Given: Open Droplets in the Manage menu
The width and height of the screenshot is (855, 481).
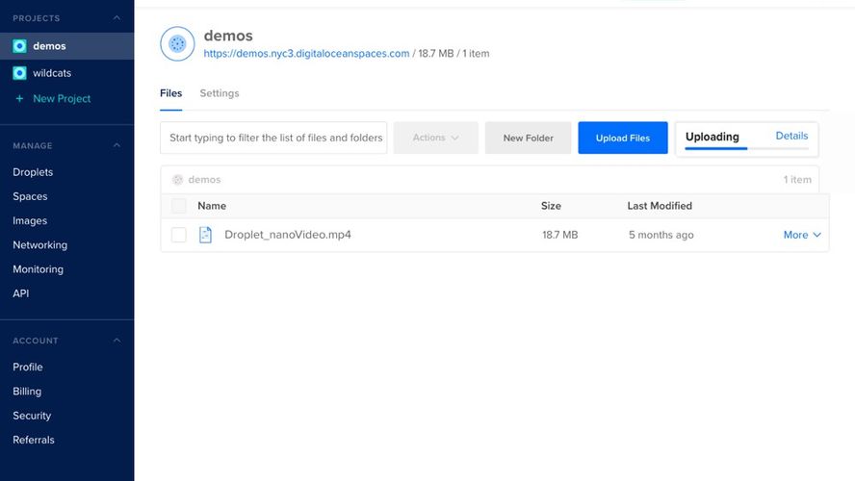Looking at the screenshot, I should pos(33,172).
